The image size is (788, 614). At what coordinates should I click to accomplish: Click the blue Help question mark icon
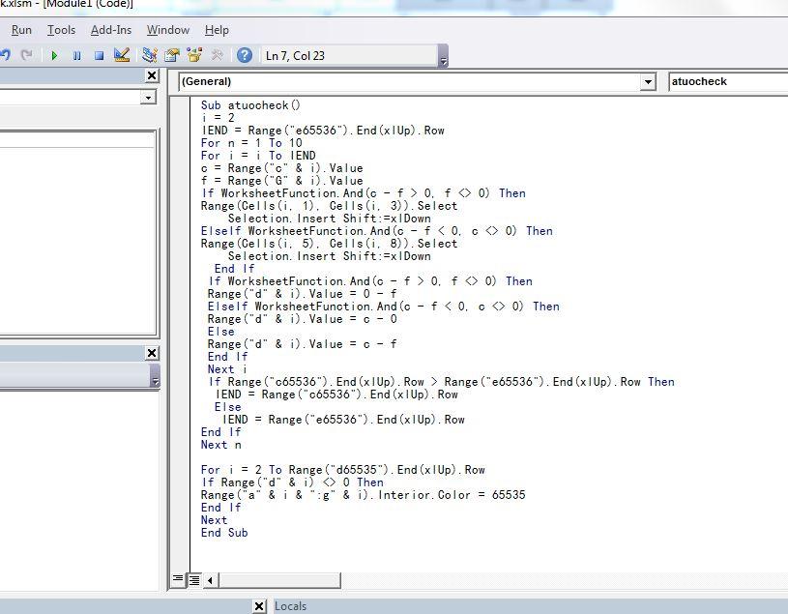pos(245,55)
